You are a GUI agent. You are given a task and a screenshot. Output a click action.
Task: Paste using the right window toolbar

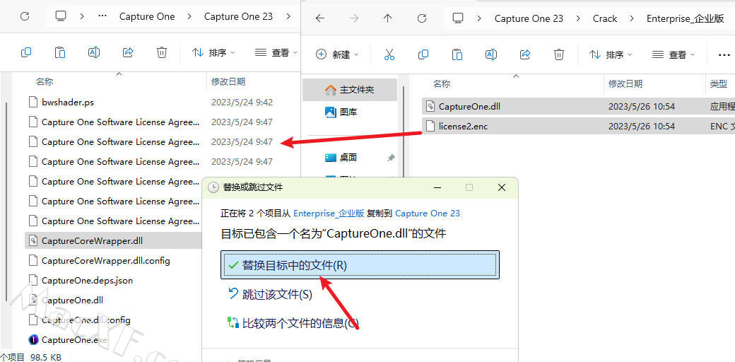point(457,55)
